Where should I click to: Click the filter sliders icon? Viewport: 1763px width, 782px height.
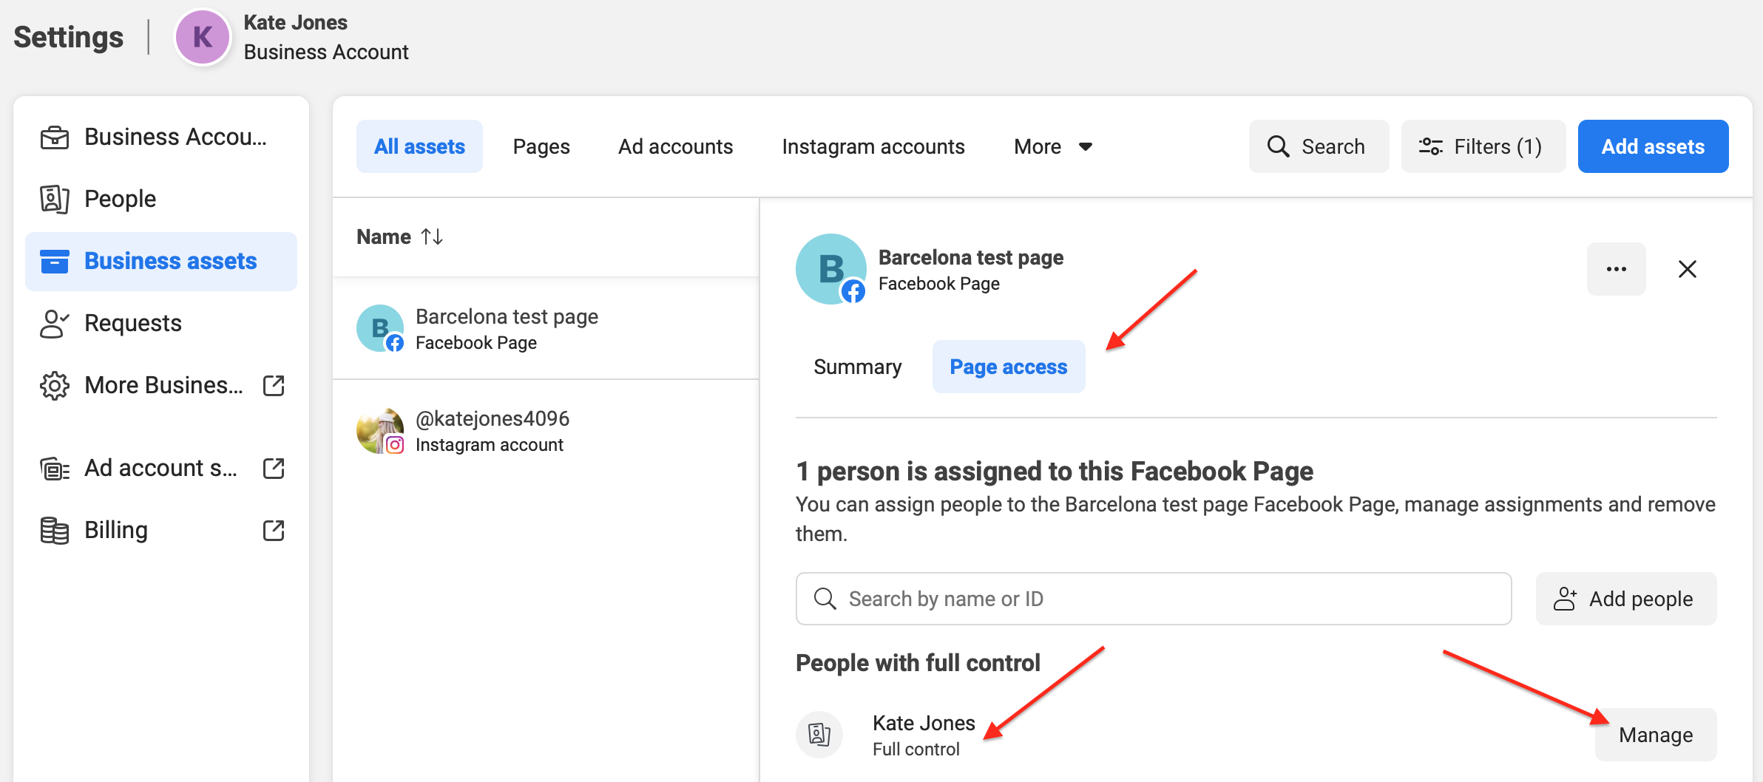pos(1430,146)
